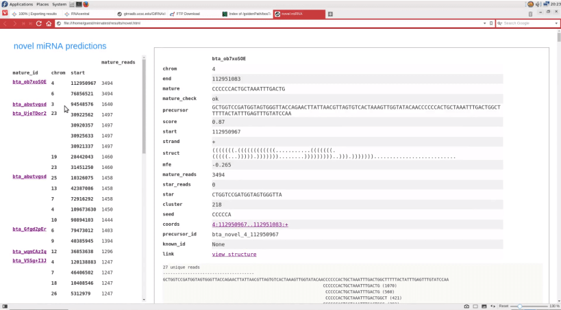
Task: Select the novel miRNA tab
Action: [x=299, y=14]
